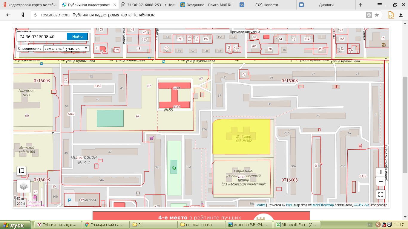This screenshot has width=408, height=229.
Task: Zoom out on the cadastral map
Action: [381, 181]
